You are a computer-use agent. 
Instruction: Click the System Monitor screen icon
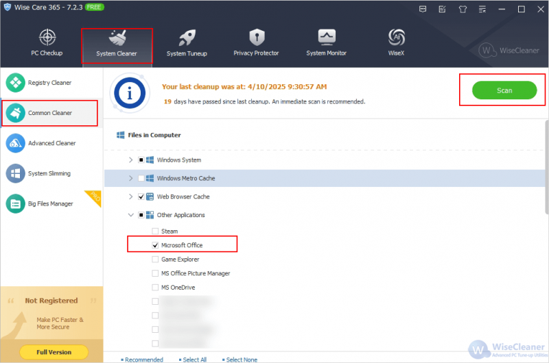tap(327, 37)
